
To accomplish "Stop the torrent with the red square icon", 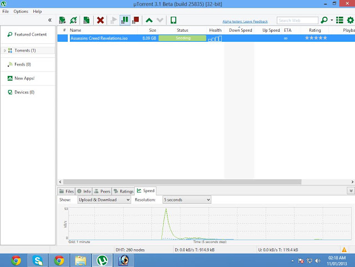I will coord(135,20).
